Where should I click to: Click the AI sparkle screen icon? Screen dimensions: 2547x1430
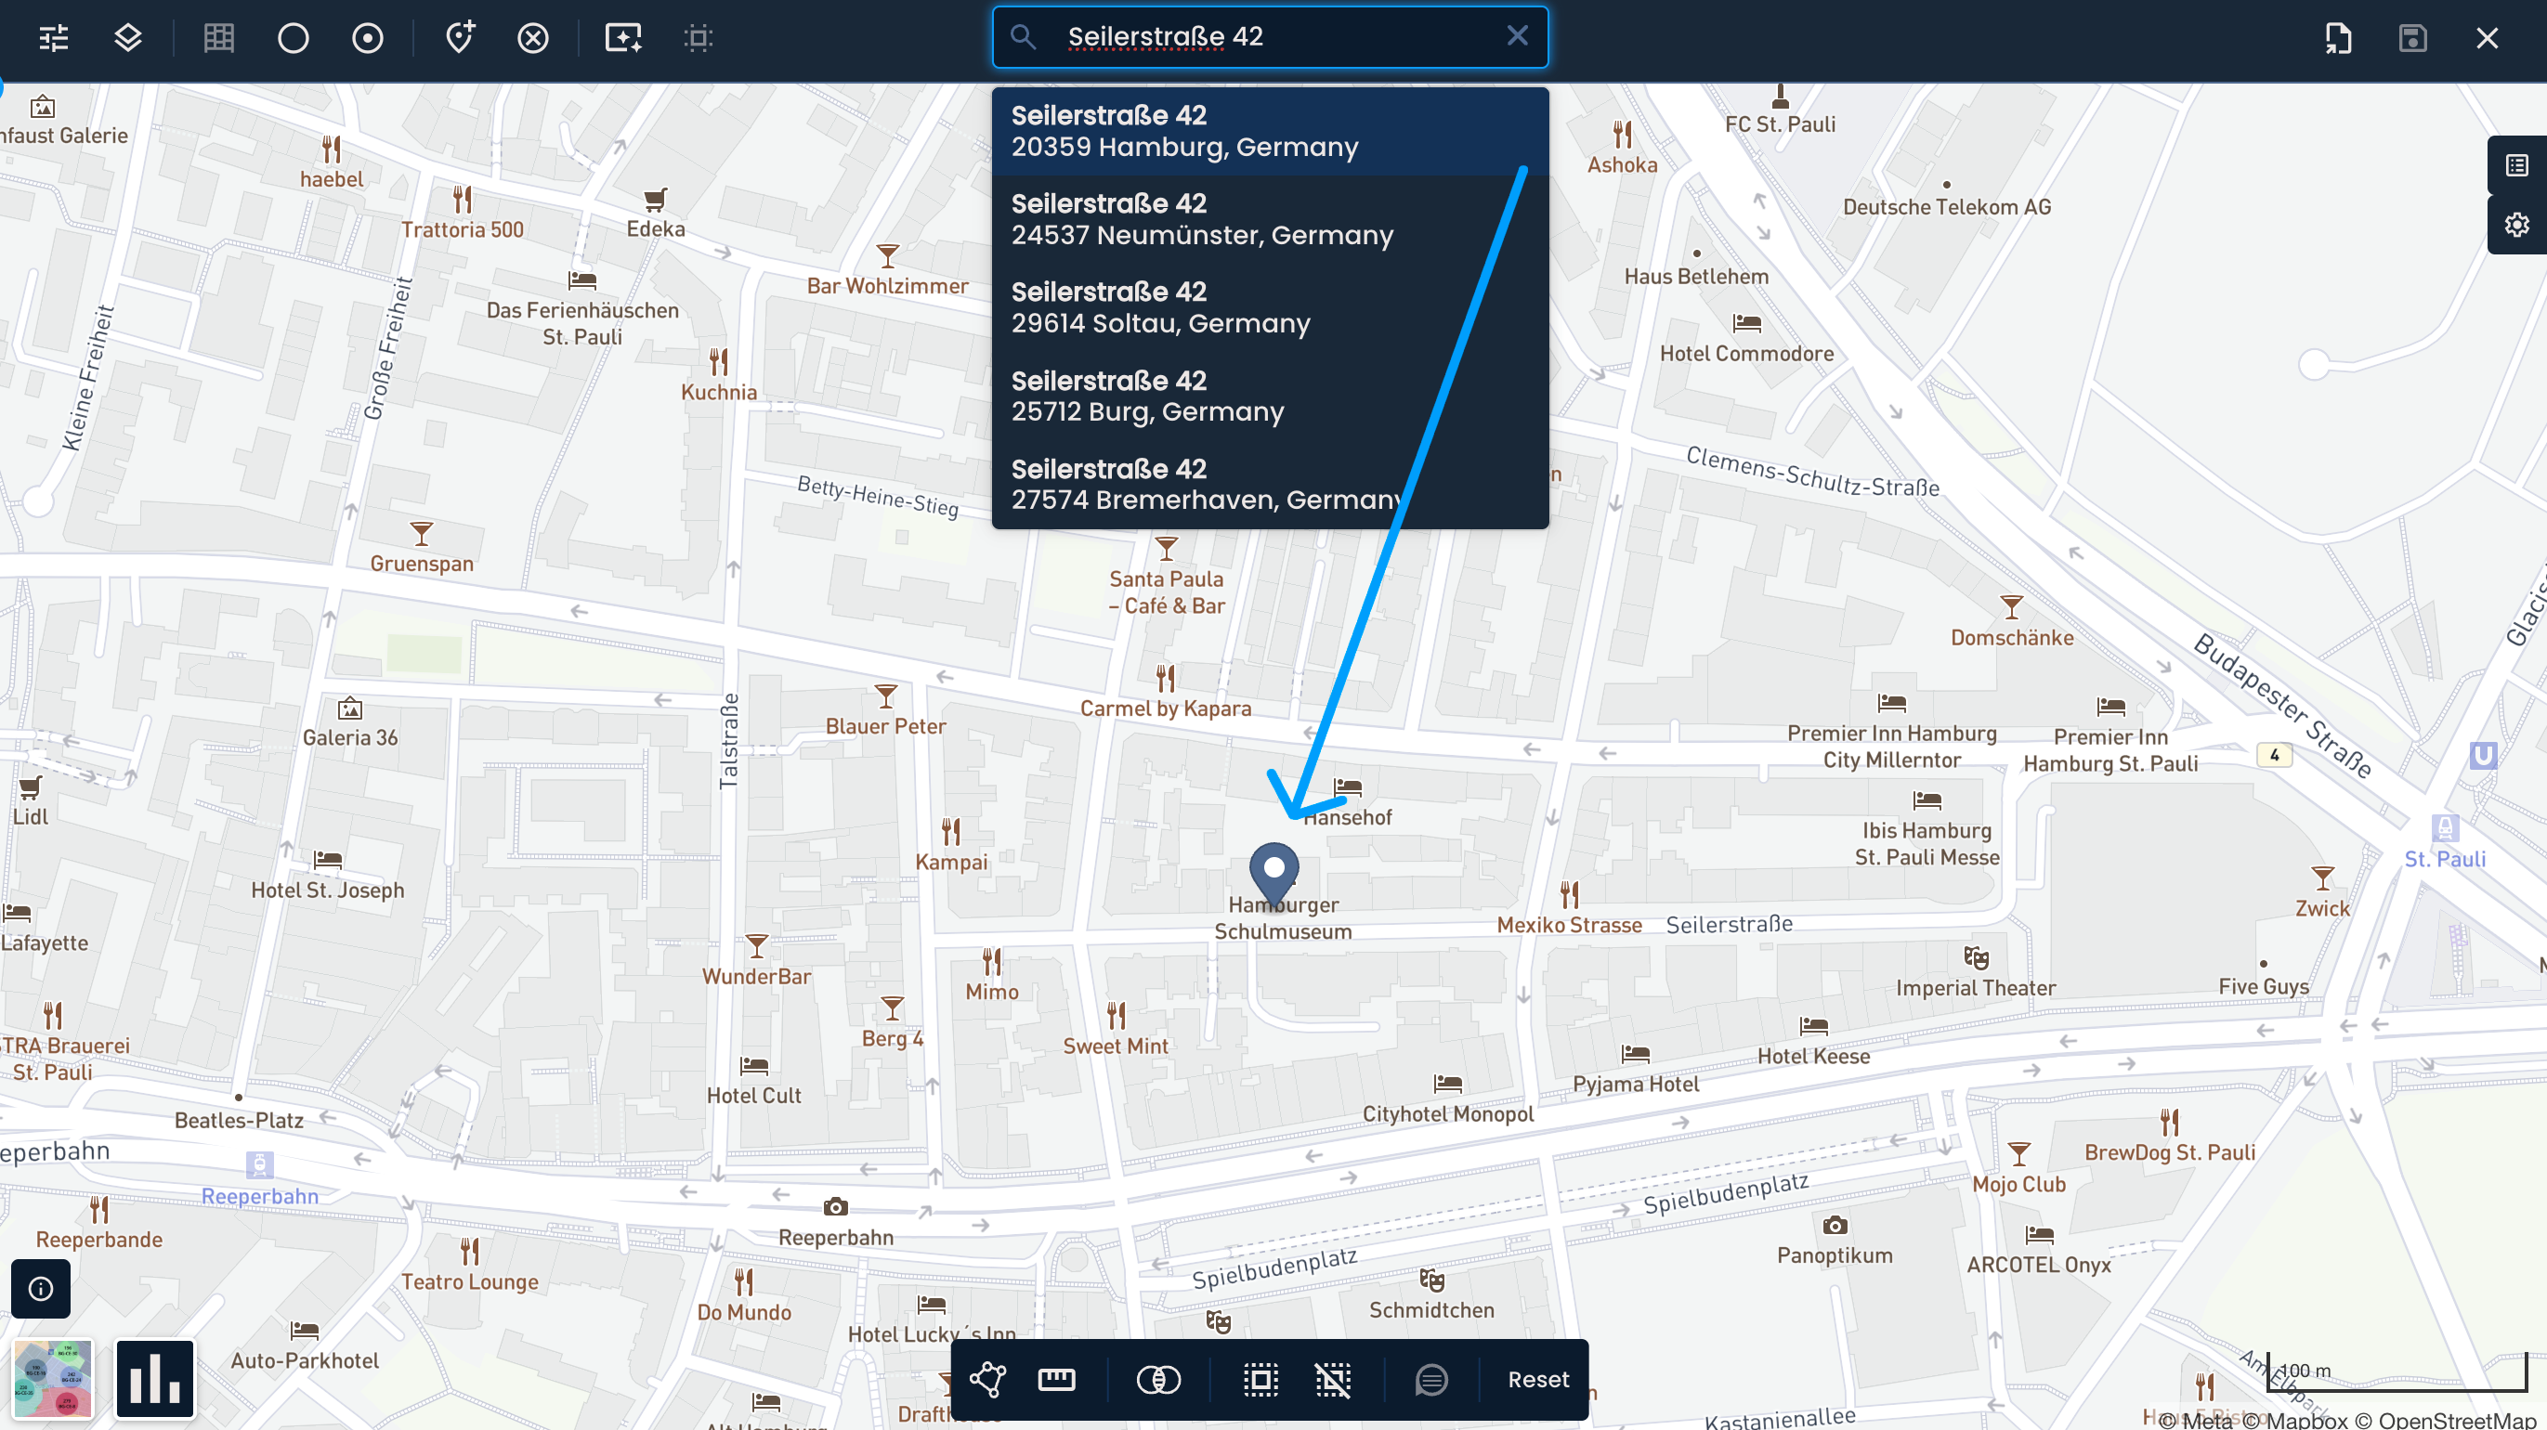623,37
